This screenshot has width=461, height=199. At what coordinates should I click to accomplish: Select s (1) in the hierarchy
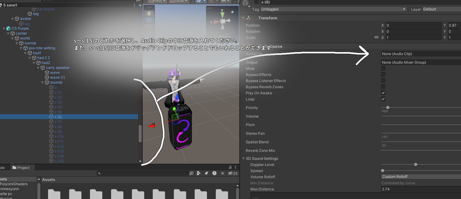(x=58, y=92)
